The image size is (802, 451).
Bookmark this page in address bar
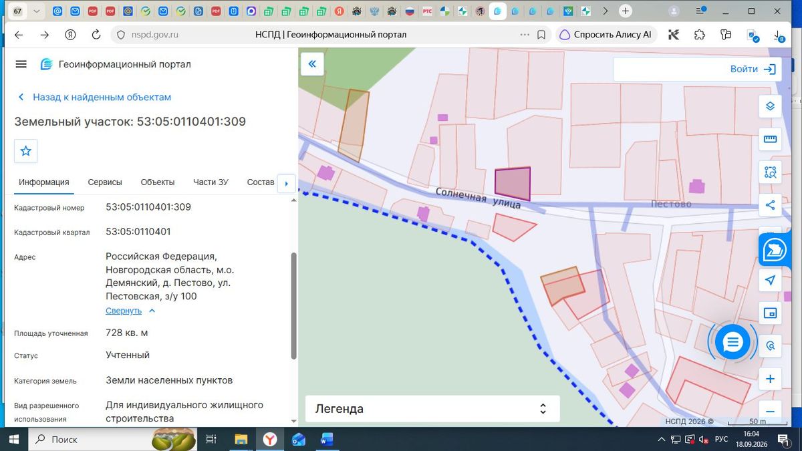coord(541,35)
